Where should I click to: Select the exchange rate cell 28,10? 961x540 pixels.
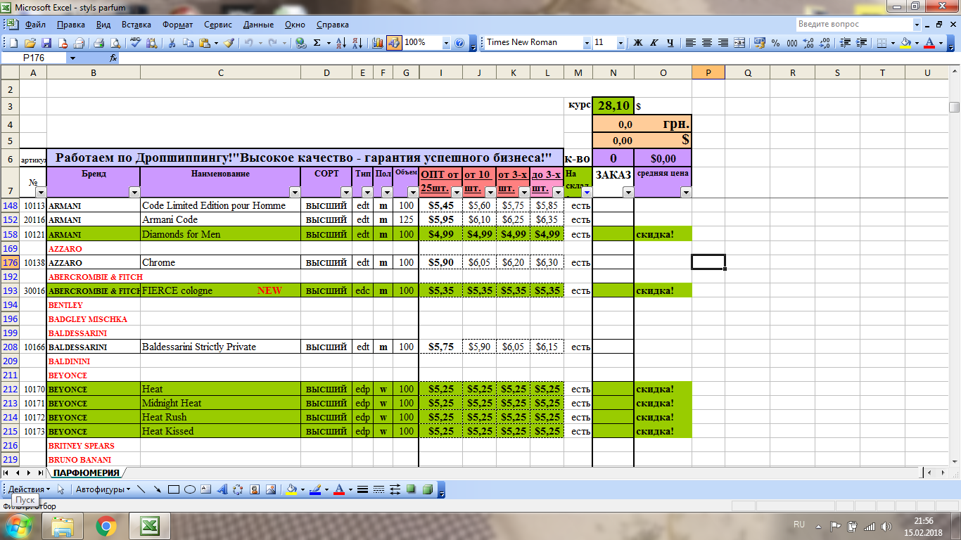(613, 105)
